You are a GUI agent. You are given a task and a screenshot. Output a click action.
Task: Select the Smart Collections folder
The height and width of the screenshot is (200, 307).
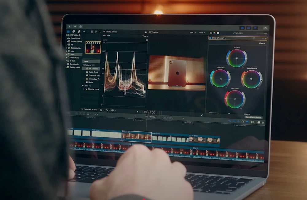(x=76, y=38)
